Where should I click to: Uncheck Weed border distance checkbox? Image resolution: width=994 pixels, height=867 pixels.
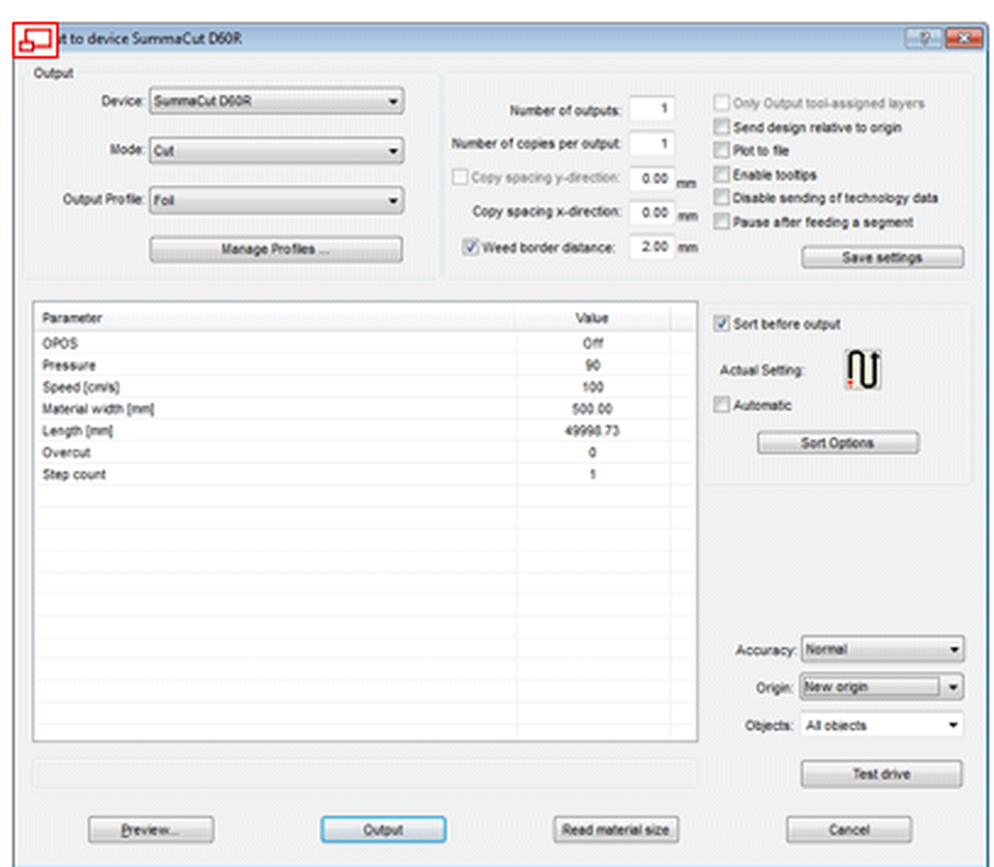pos(470,247)
